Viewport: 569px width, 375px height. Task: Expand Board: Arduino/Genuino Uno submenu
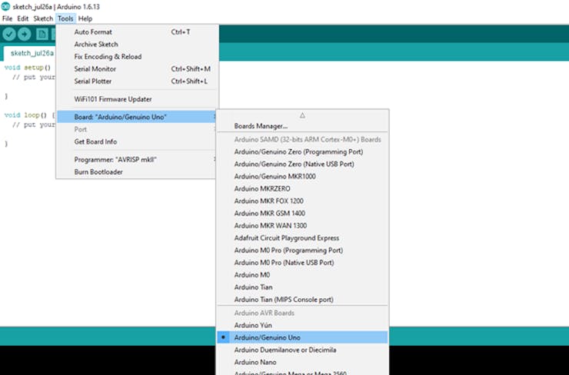[137, 117]
